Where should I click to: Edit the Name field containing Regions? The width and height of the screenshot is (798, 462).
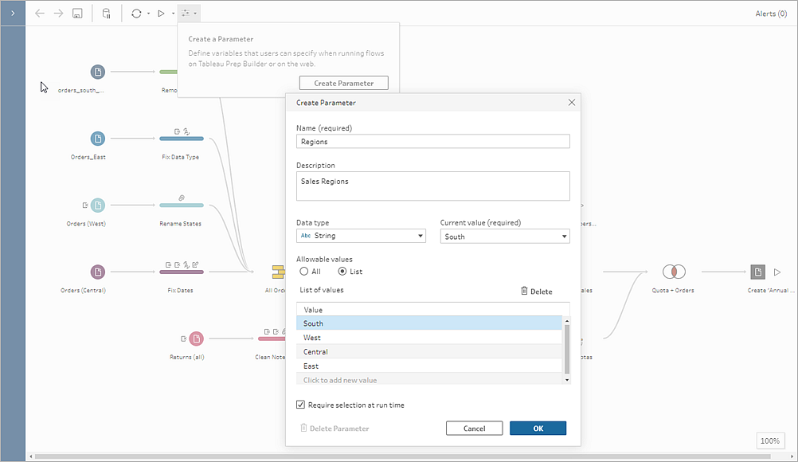433,142
